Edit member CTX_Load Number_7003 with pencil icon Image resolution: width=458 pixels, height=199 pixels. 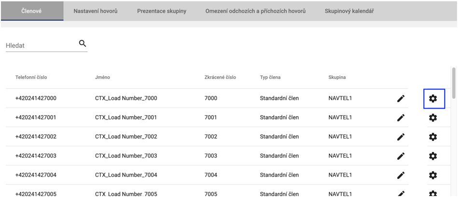click(x=401, y=156)
